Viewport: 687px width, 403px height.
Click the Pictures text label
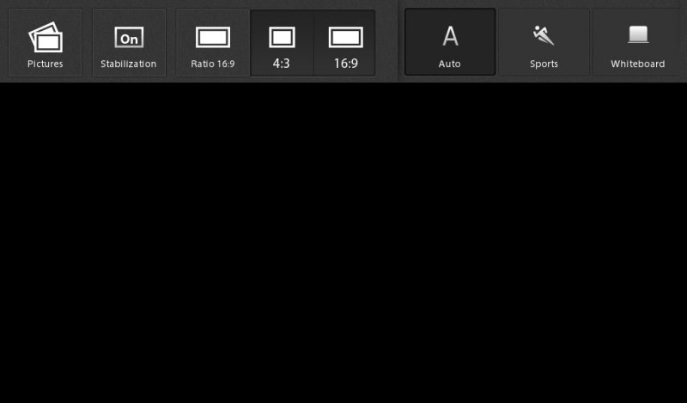tap(46, 64)
